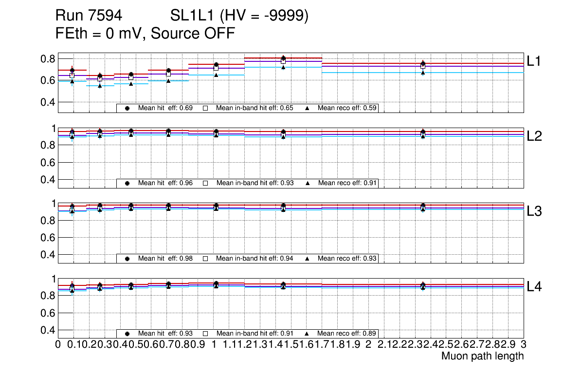This screenshot has width=582, height=376.
Task: Click the triangle marker in L4 legend
Action: [x=308, y=334]
